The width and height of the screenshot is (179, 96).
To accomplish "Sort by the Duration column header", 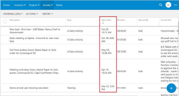I will pyautogui.click(x=121, y=20).
